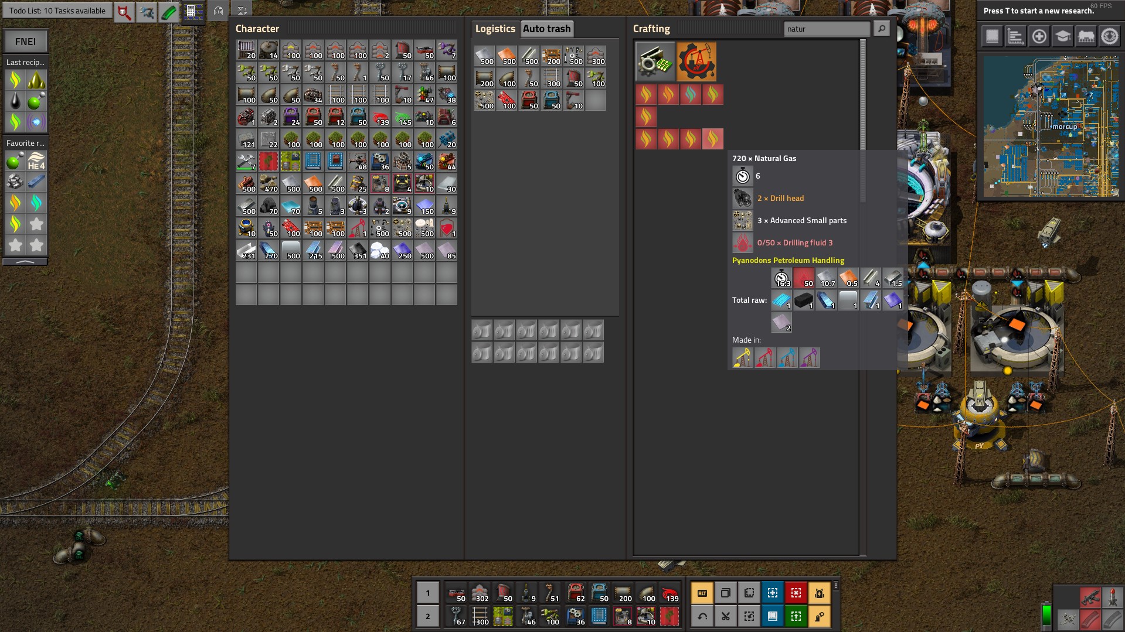This screenshot has width=1125, height=632.
Task: Pick up the 47 rail signal stack
Action: click(424, 94)
